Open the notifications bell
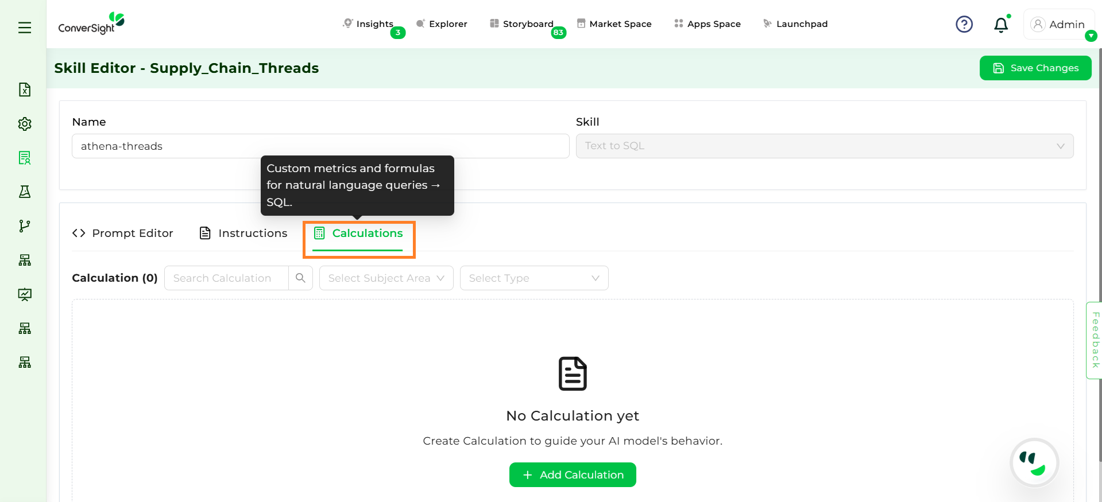This screenshot has height=502, width=1102. coord(1000,25)
